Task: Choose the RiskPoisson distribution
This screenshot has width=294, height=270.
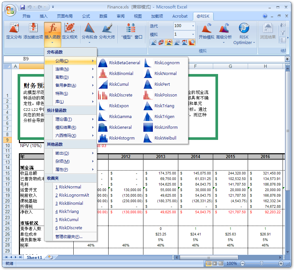Action: click(165, 95)
